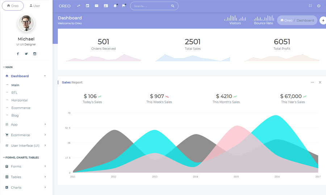Image resolution: width=326 pixels, height=195 pixels.
Task: Open the calendar icon in top bar
Action: (x=88, y=6)
